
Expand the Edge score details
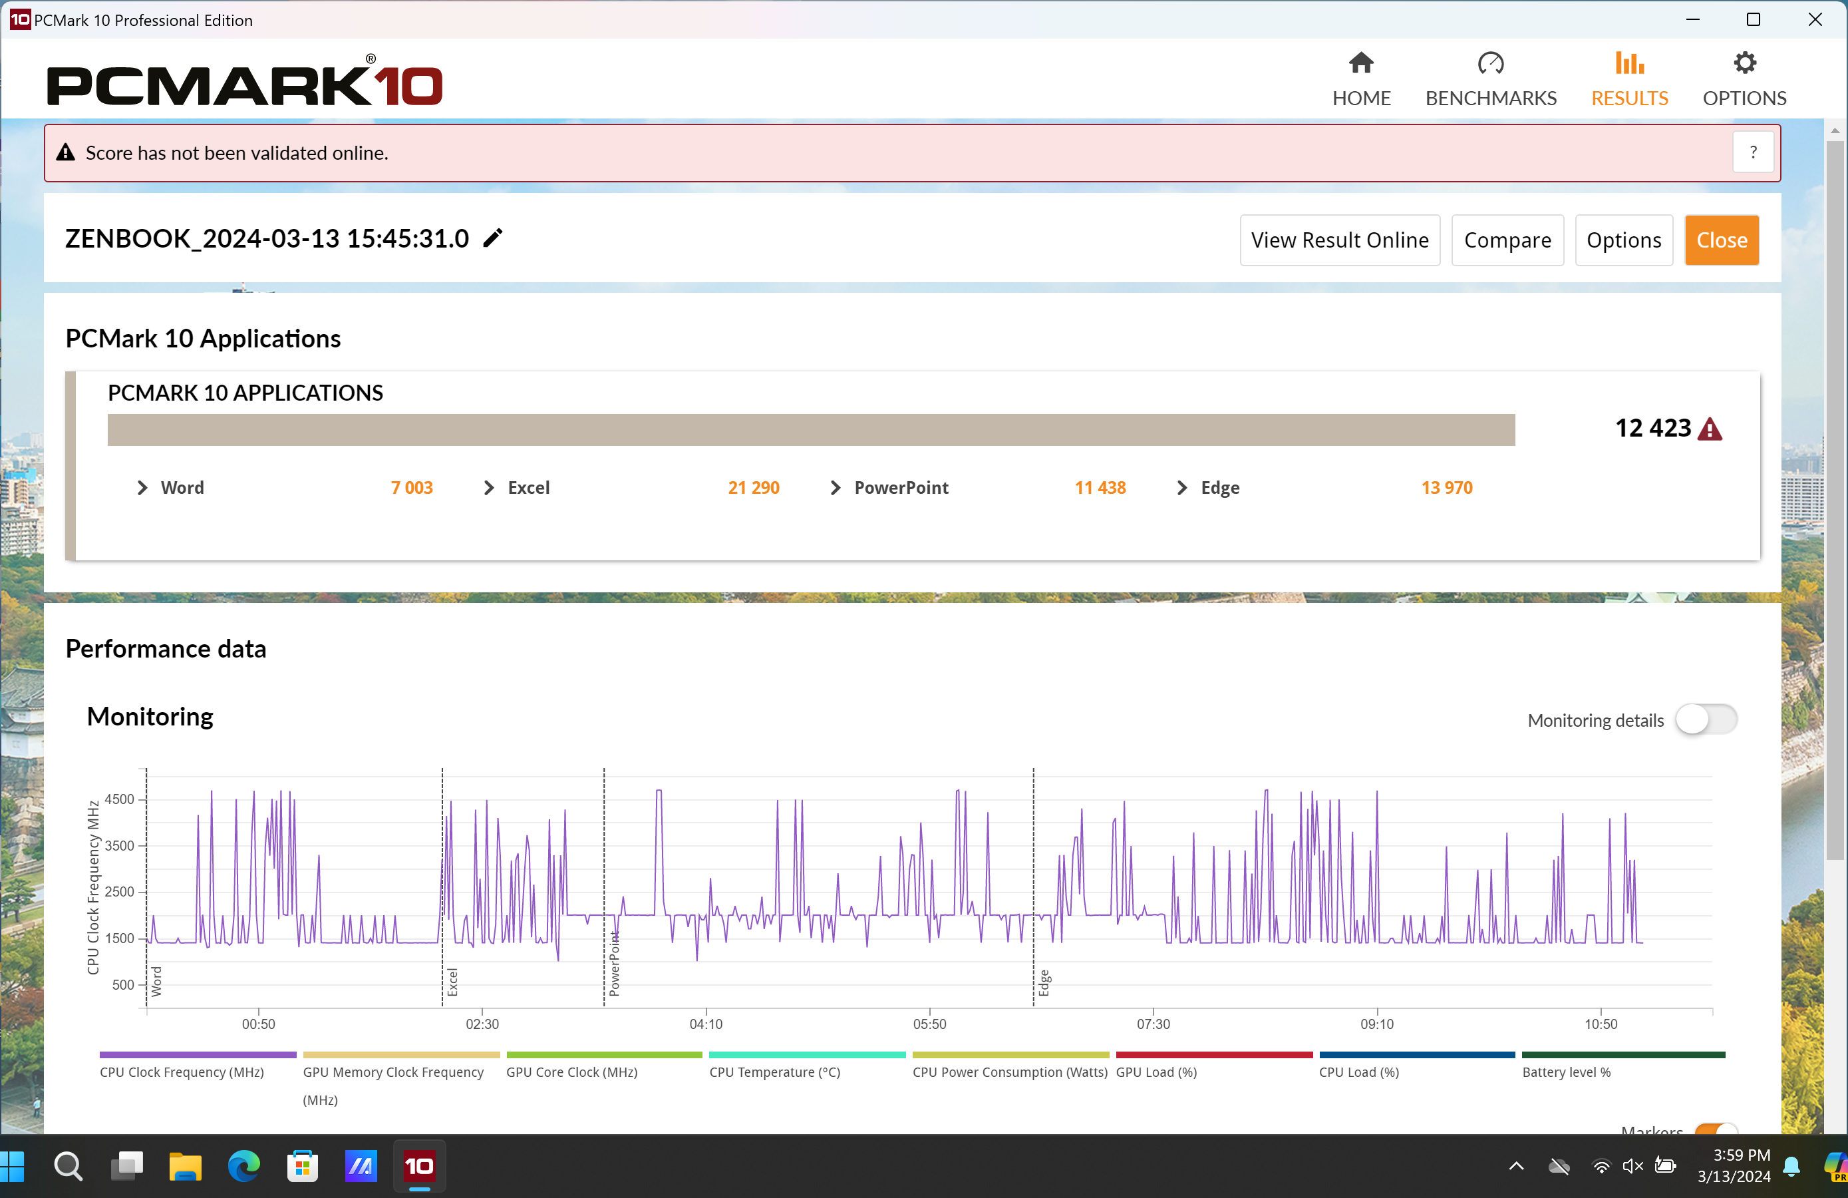coord(1182,487)
